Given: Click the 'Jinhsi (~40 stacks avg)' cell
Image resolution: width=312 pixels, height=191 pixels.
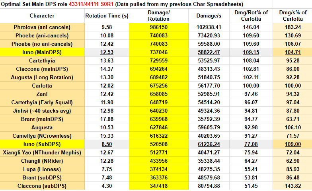Looking at the screenshot, I should (x=42, y=111).
